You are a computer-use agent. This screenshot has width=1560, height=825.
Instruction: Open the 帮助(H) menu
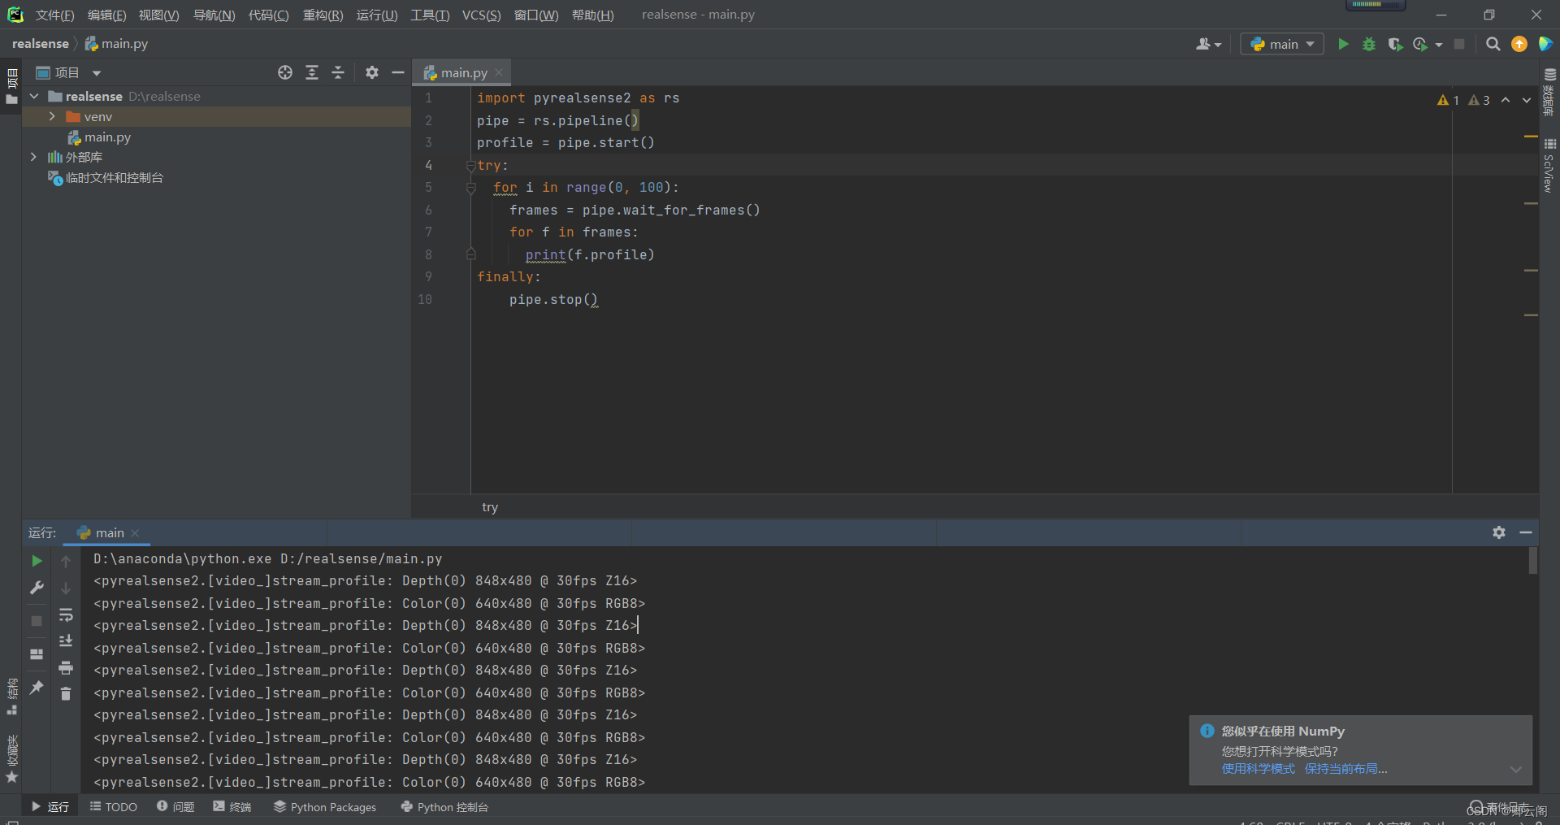[592, 15]
